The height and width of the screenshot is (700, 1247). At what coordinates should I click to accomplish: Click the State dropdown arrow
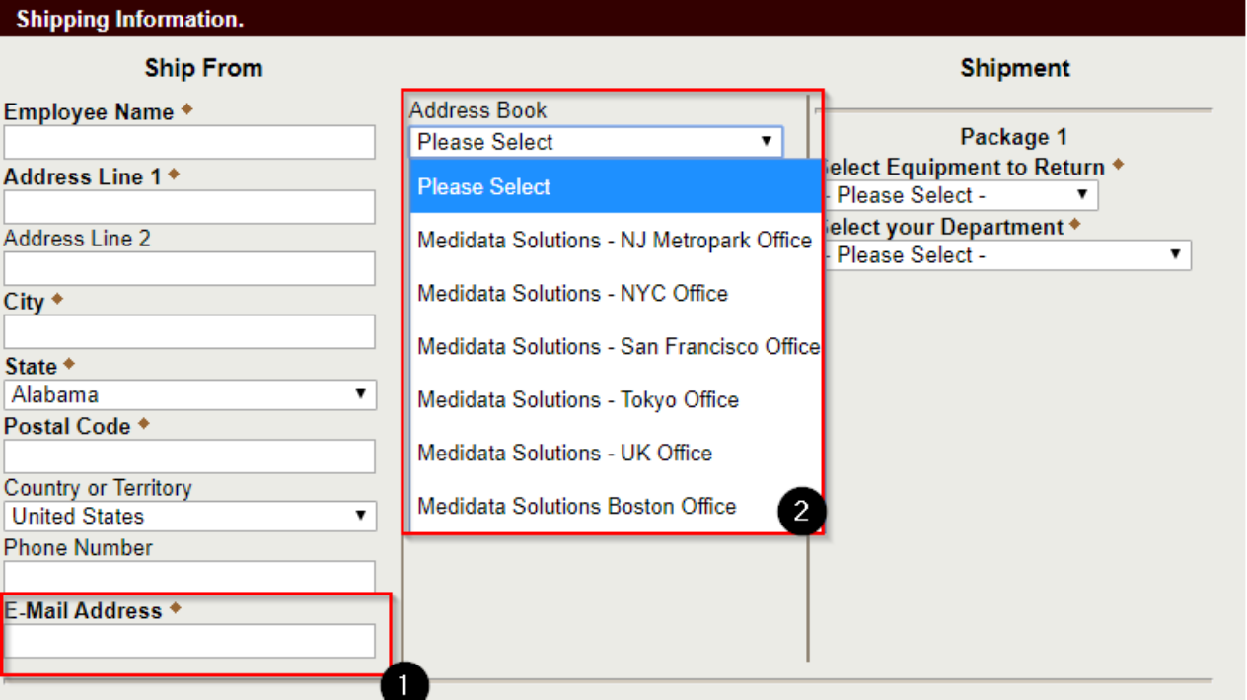(360, 395)
